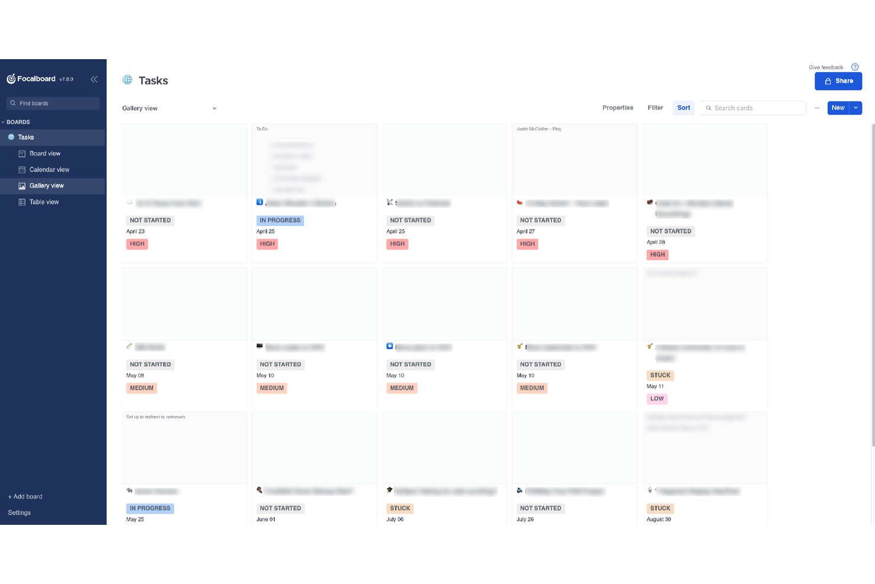The height and width of the screenshot is (584, 875).
Task: Open the three-dot view options menu
Action: point(816,108)
